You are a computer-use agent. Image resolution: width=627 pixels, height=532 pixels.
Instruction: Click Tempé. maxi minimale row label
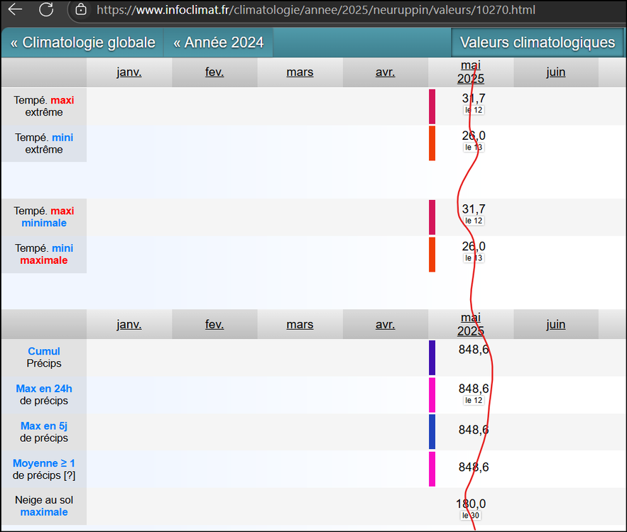pyautogui.click(x=44, y=217)
